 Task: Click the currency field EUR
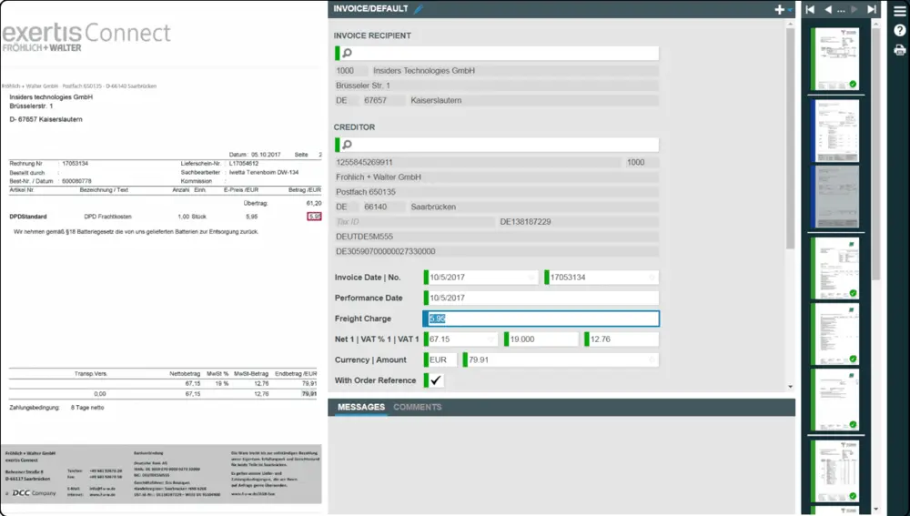(440, 359)
